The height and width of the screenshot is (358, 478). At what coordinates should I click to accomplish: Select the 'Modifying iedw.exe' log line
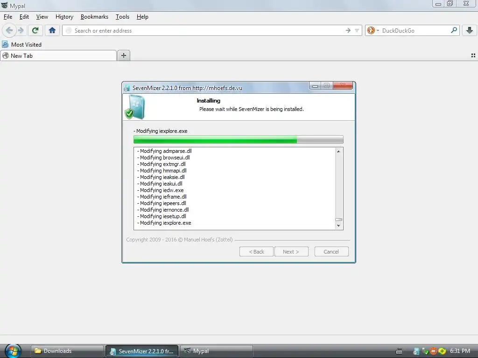(x=161, y=190)
